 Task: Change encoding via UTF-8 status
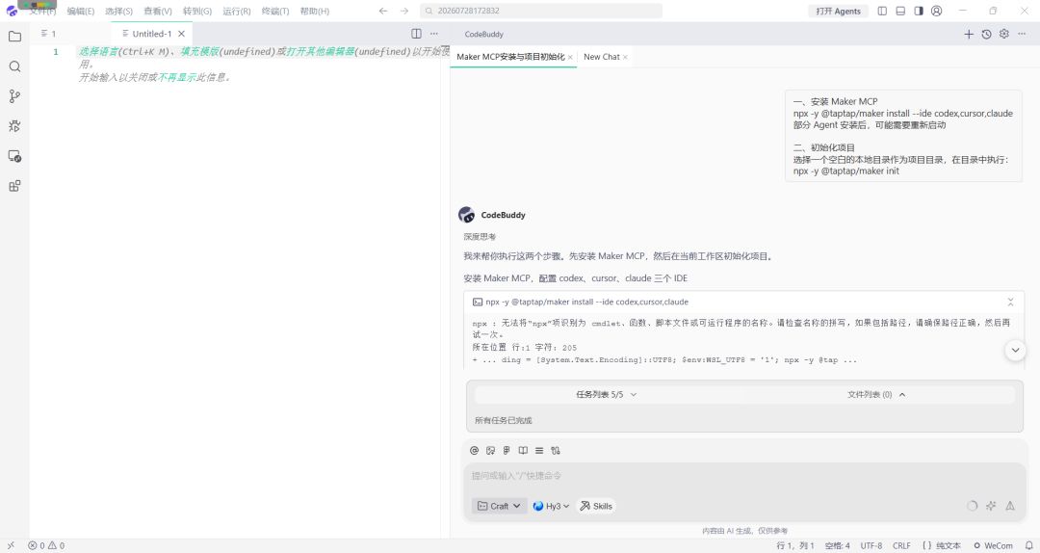(871, 545)
